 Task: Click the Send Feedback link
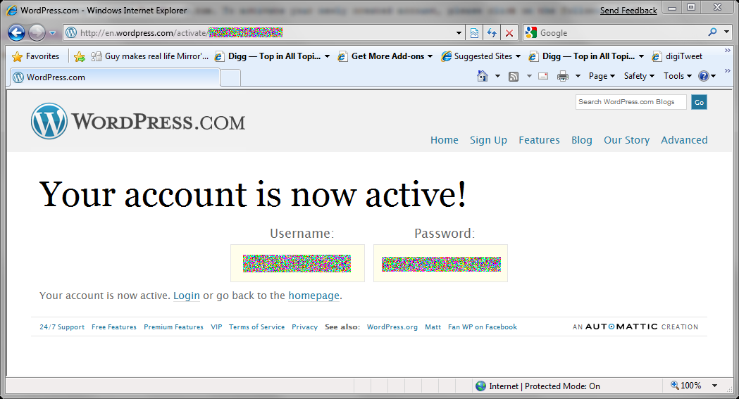(x=628, y=11)
